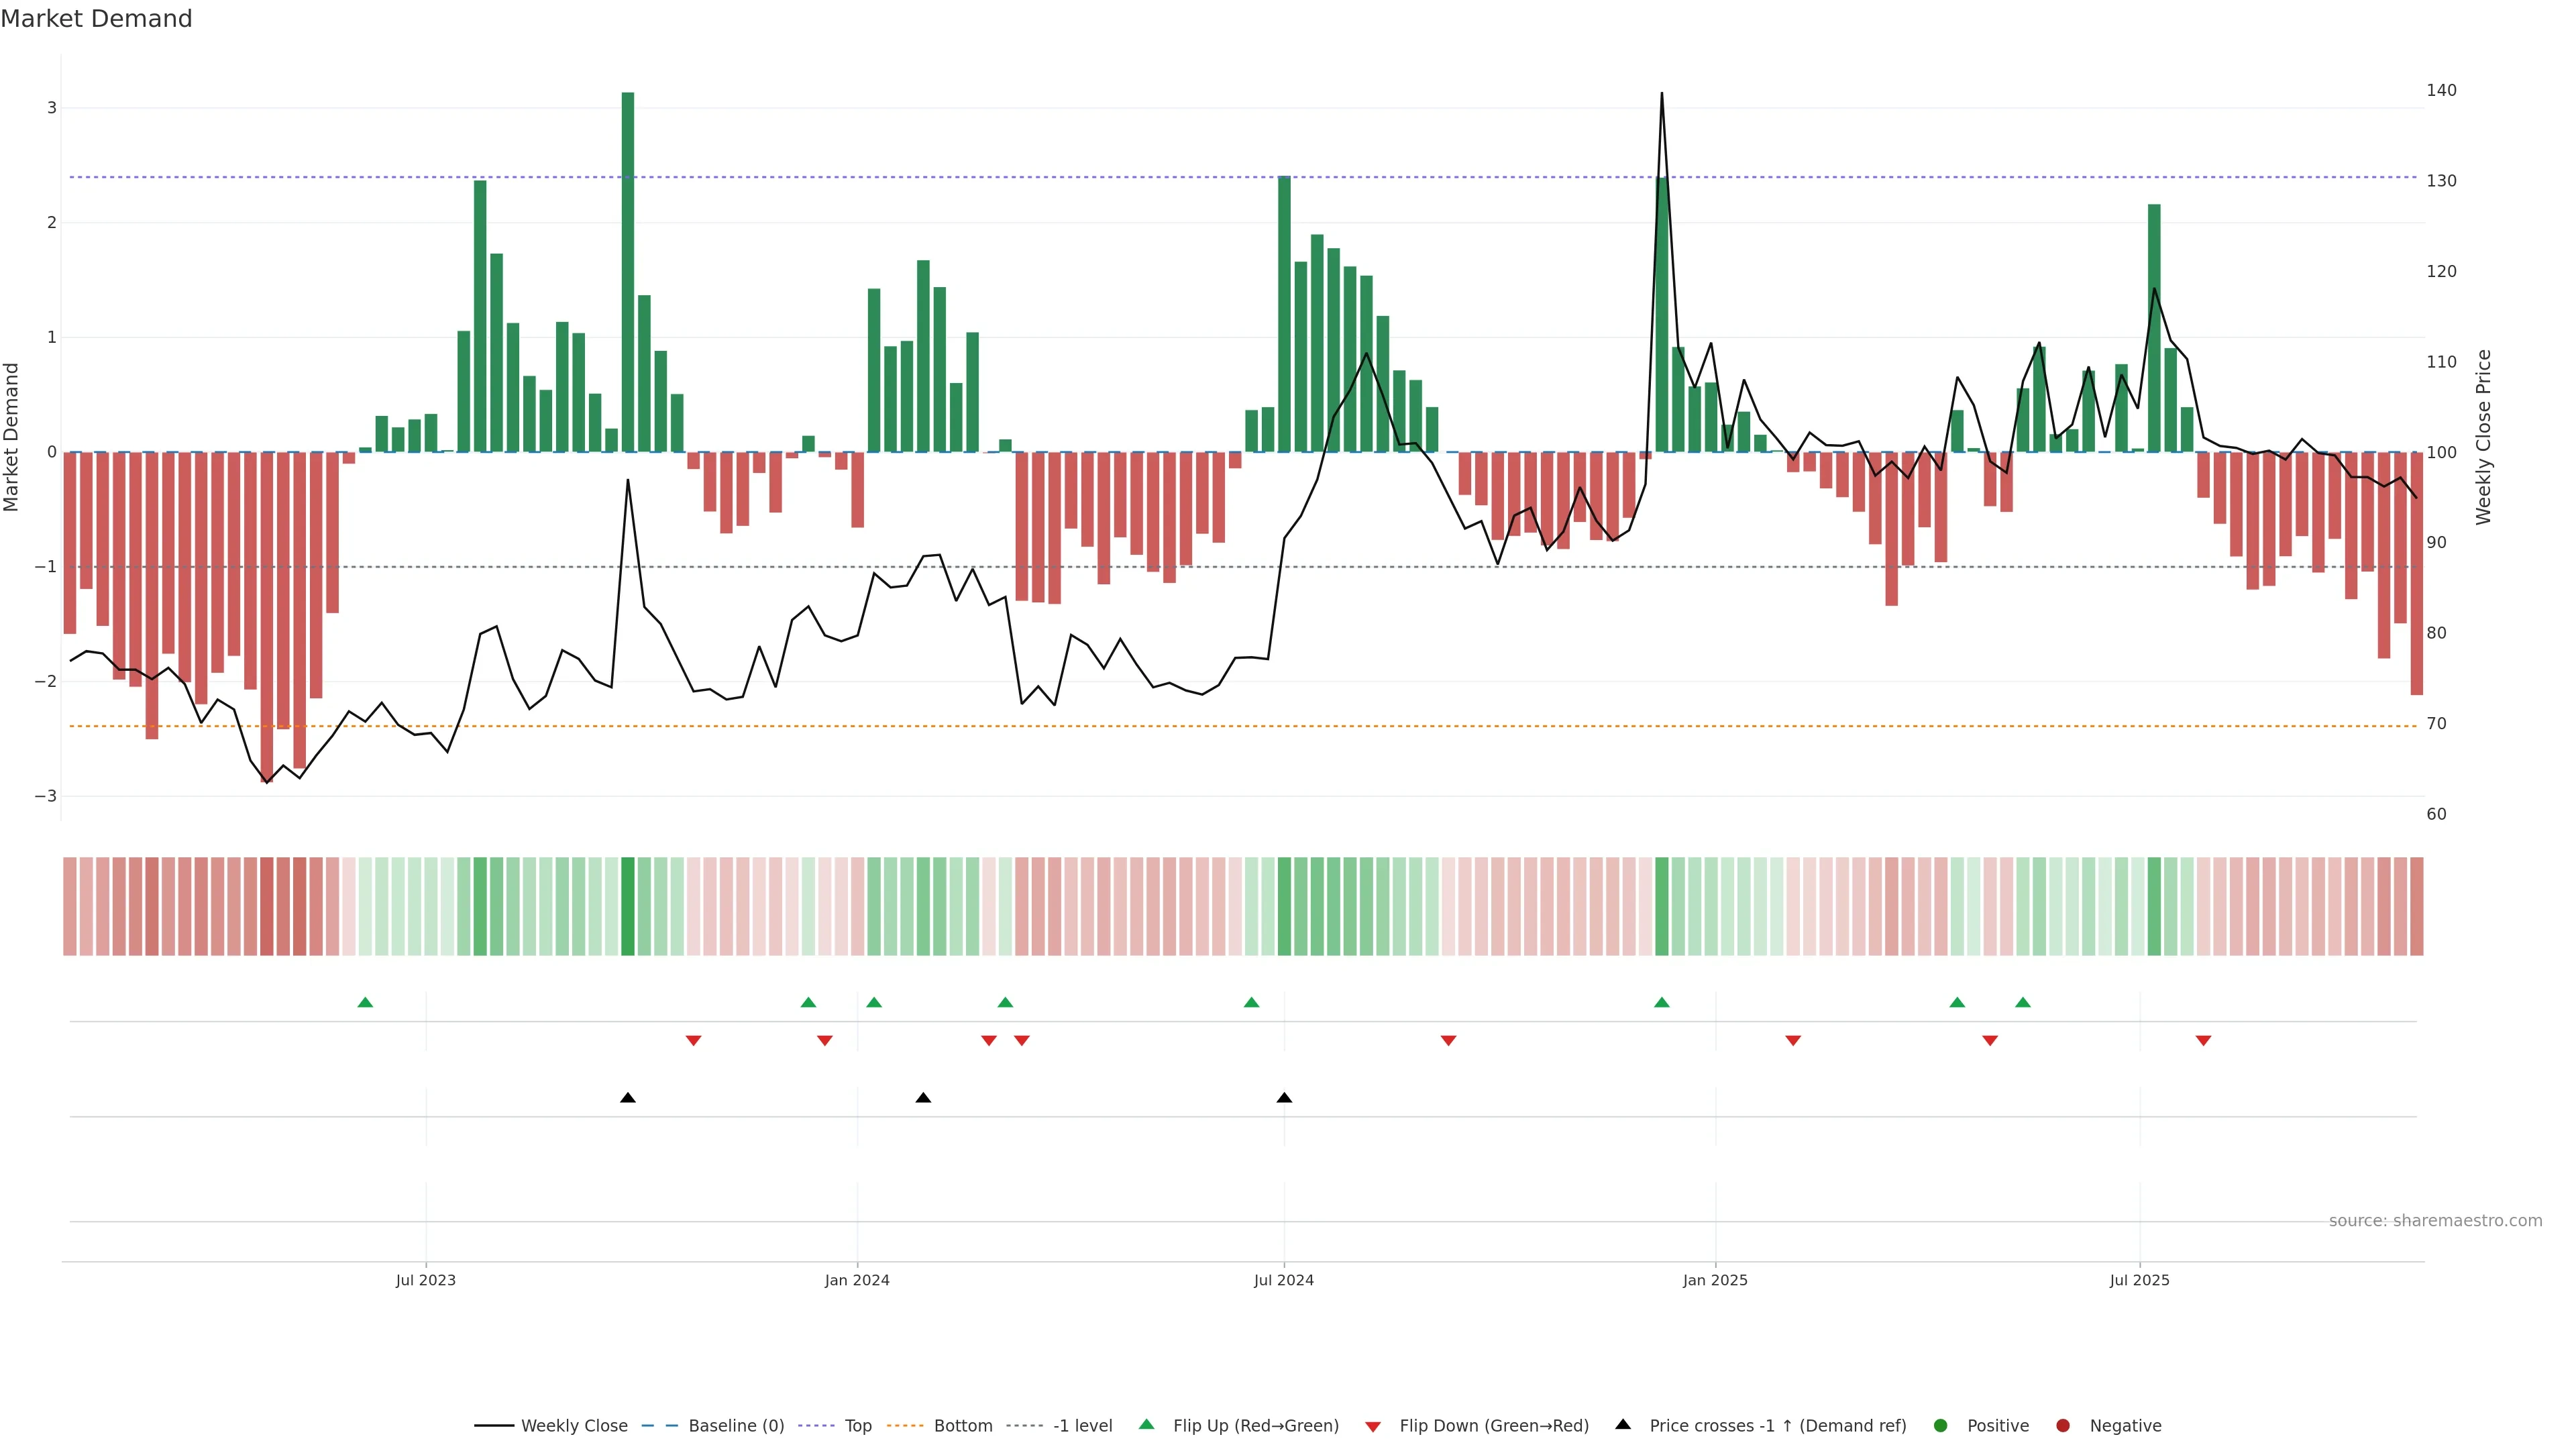This screenshot has width=2576, height=1449.
Task: Click black triangle Price crosses legend icon
Action: [x=1623, y=1425]
